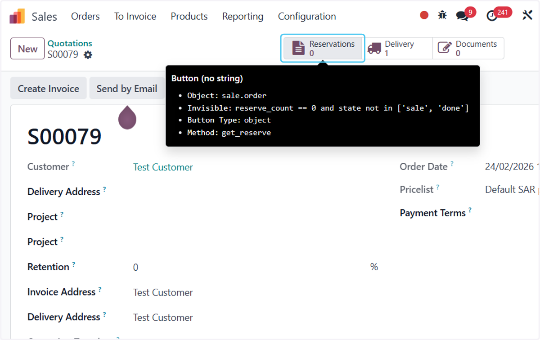Screen dimensions: 540x340
Task: Open the Configuration menu
Action: pos(307,16)
